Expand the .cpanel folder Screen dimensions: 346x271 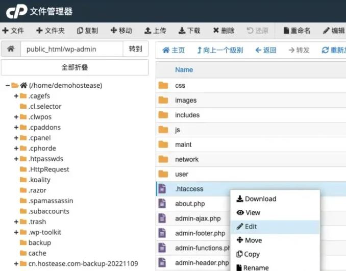16,138
